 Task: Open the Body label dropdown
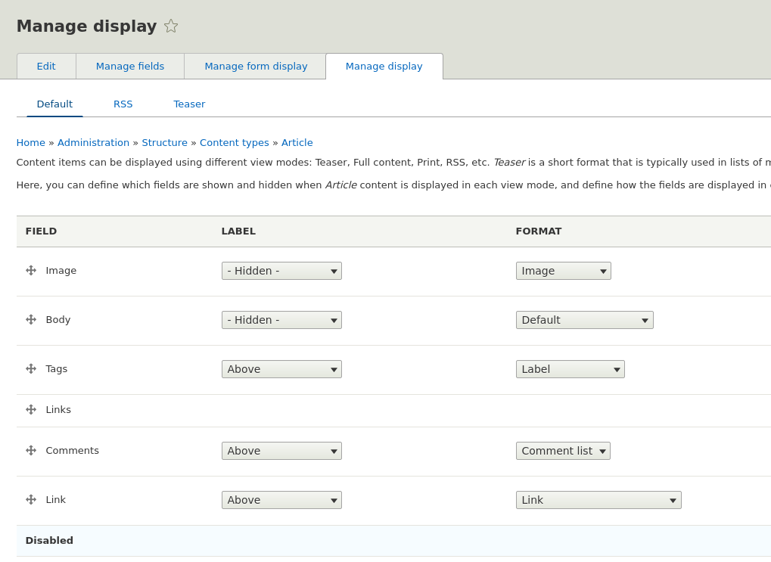tap(281, 320)
